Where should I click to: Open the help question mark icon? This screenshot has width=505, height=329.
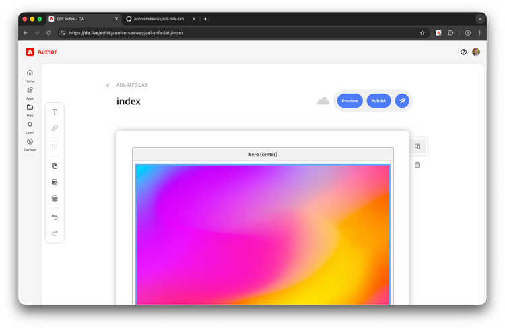click(463, 52)
